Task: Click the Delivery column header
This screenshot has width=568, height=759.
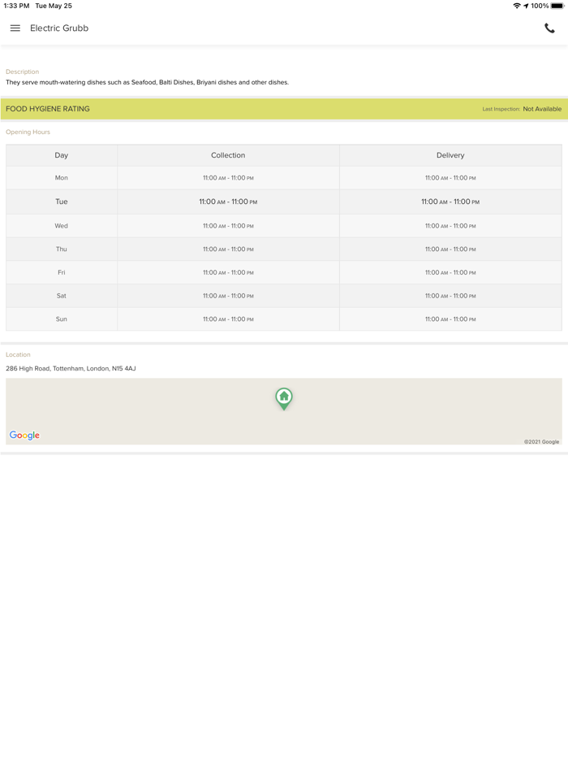Action: tap(450, 155)
